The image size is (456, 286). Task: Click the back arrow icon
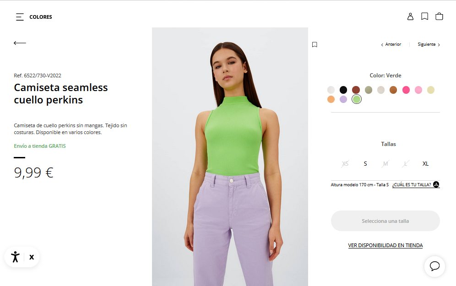click(x=20, y=43)
